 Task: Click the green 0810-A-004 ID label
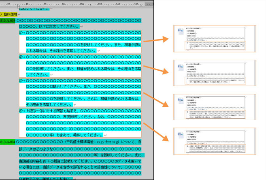click(x=7, y=142)
